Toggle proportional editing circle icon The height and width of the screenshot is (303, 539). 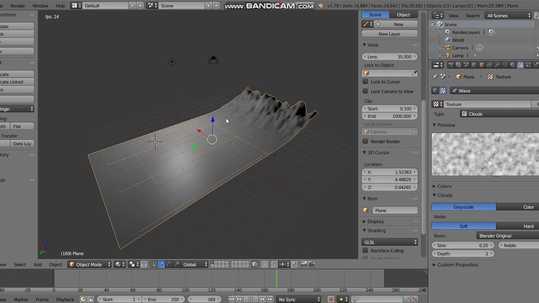(x=264, y=264)
